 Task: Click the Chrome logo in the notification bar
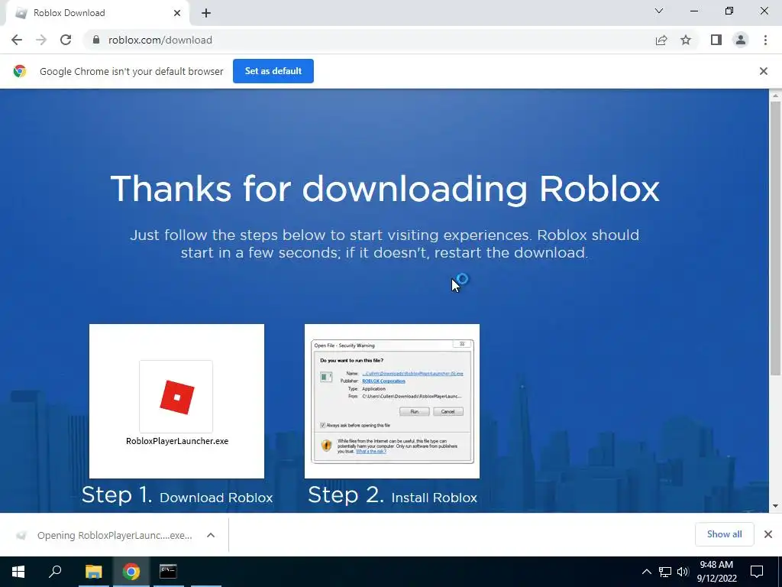(19, 71)
